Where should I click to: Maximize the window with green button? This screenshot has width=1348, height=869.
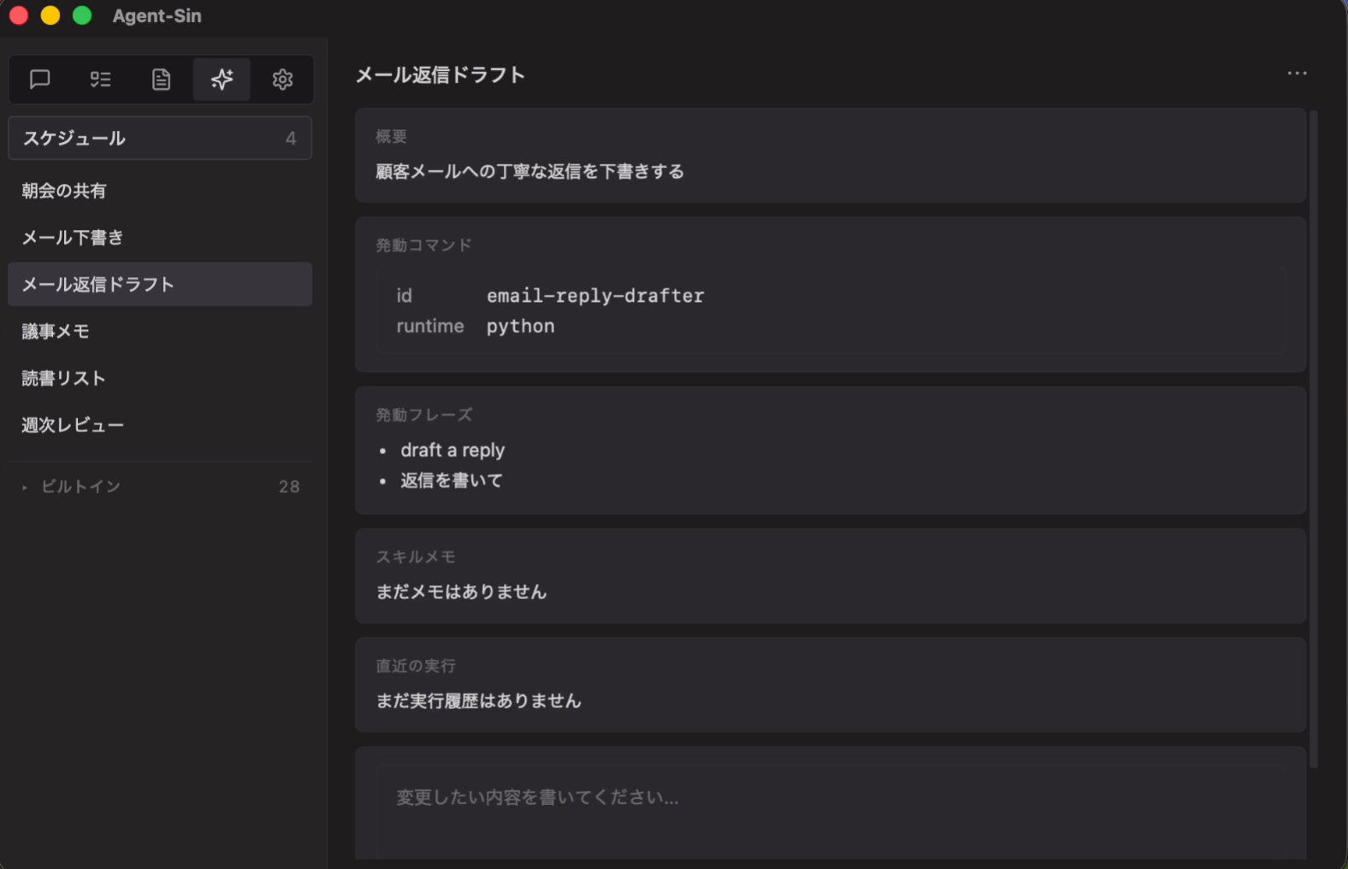tap(82, 15)
